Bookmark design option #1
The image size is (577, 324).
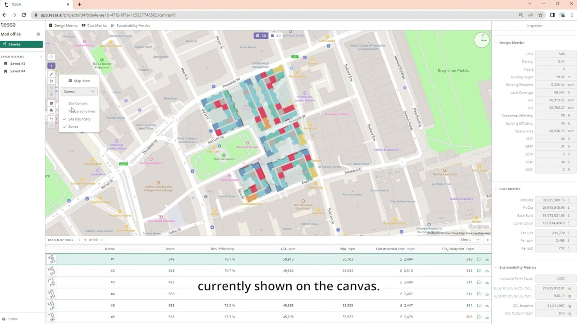coord(479,259)
